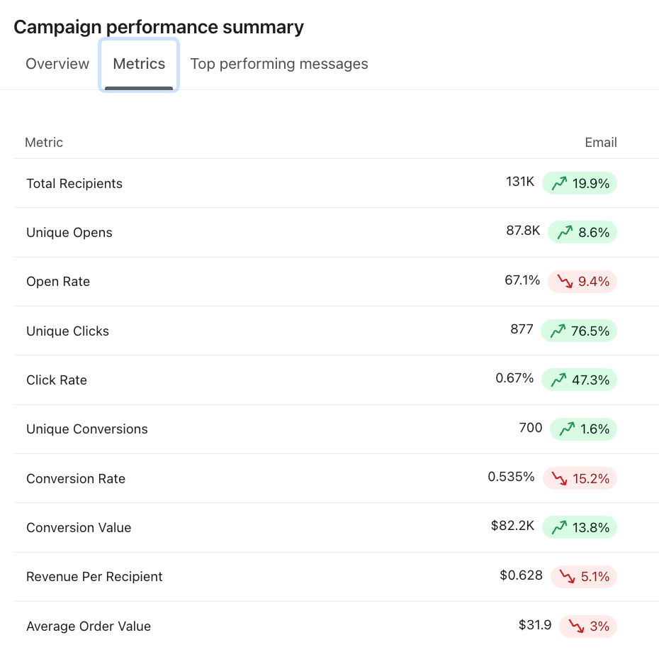Click the Conversion Value upward trend arrow icon

pos(559,528)
